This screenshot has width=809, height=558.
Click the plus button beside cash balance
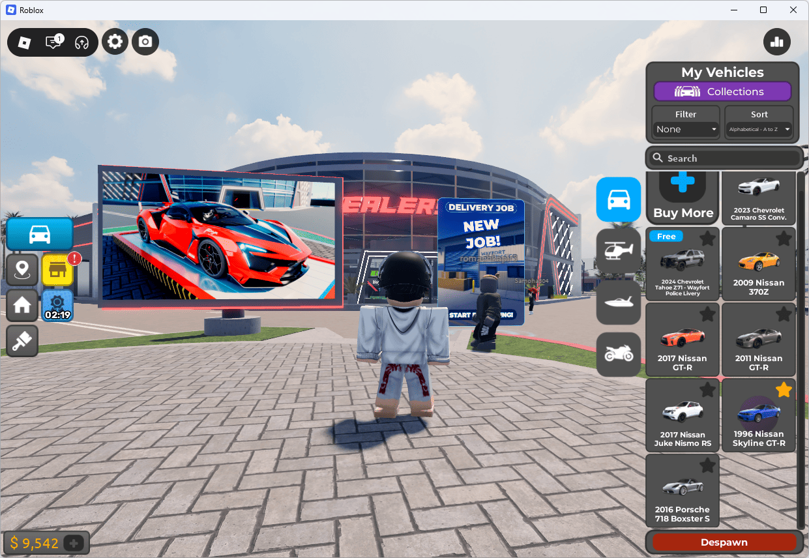click(x=74, y=543)
